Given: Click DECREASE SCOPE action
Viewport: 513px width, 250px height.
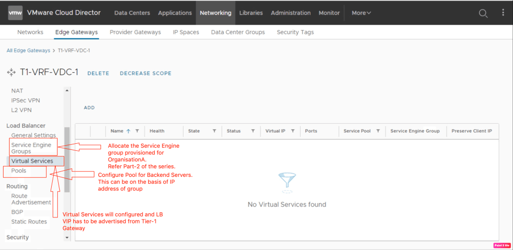Looking at the screenshot, I should click(x=146, y=74).
